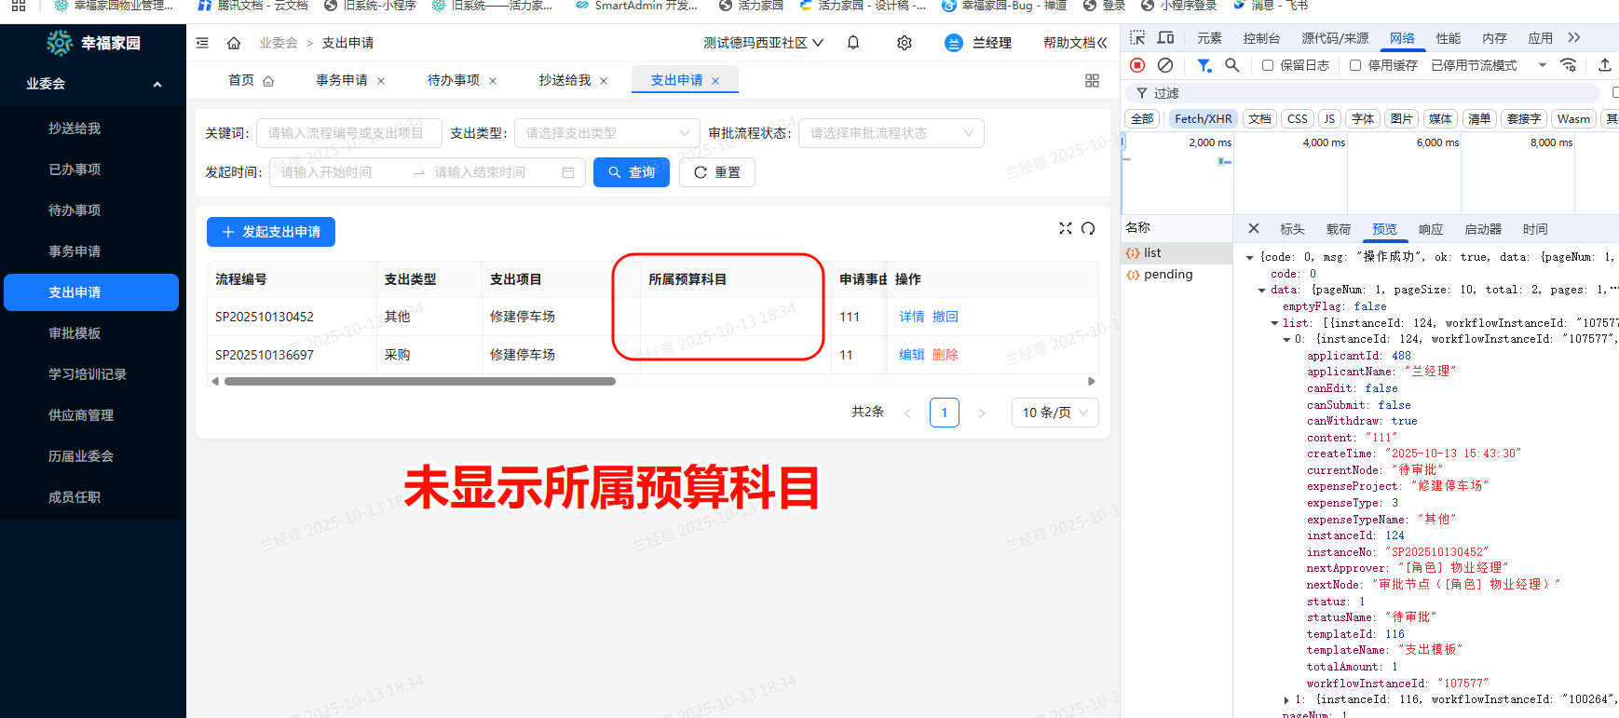Click the DevTools search magnifier icon
The height and width of the screenshot is (718, 1619).
tap(1231, 65)
